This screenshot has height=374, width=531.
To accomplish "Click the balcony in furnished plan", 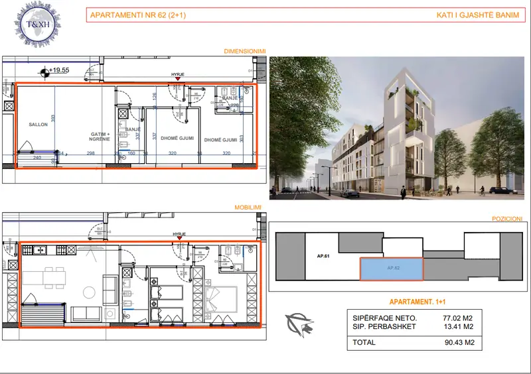I will coord(43,314).
